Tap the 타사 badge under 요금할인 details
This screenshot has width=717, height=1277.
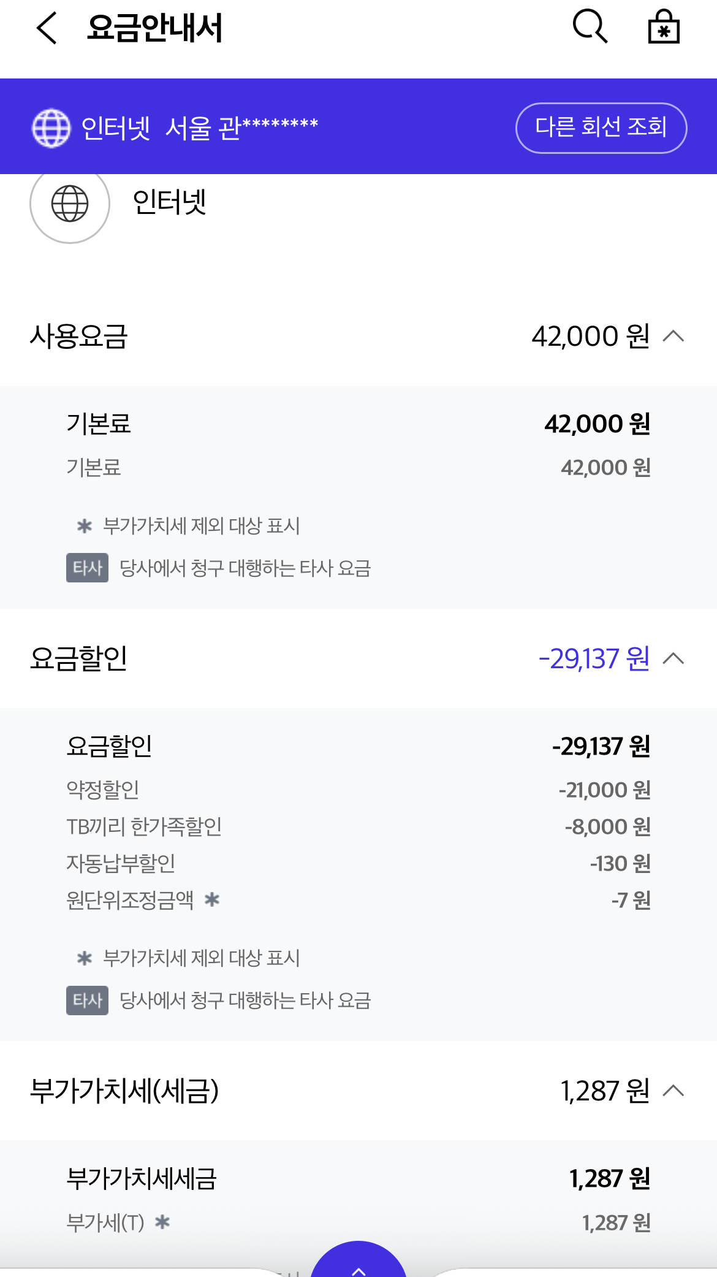coord(87,1000)
